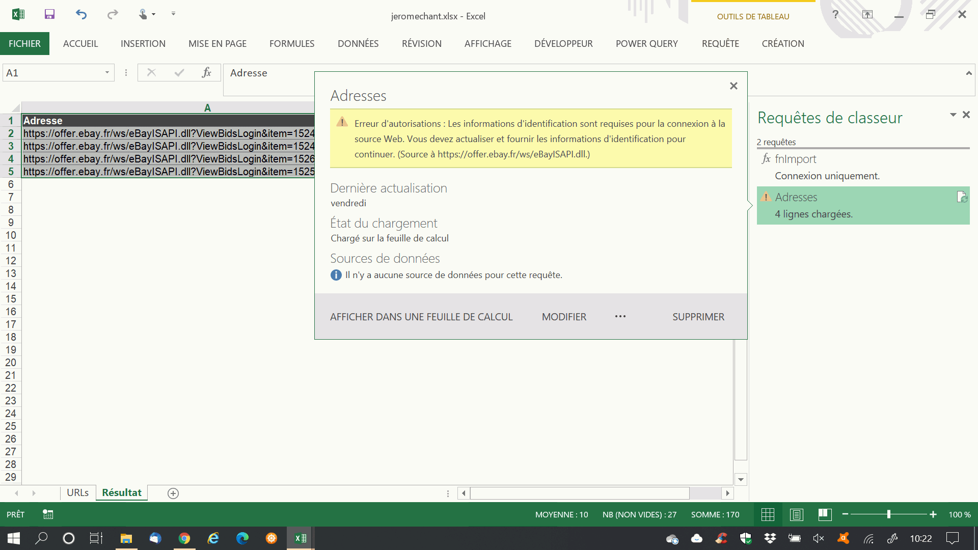Add a new sheet with plus icon
The image size is (978, 550).
pyautogui.click(x=173, y=493)
